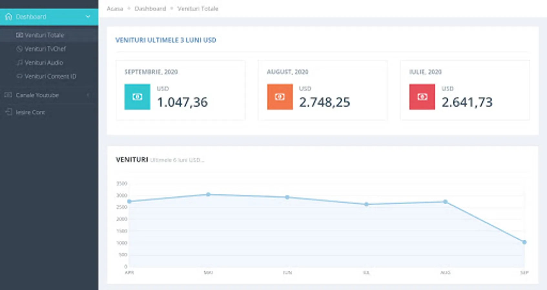Image resolution: width=547 pixels, height=290 pixels.
Task: Click the teal money icon for Septembrie
Action: [x=137, y=97]
